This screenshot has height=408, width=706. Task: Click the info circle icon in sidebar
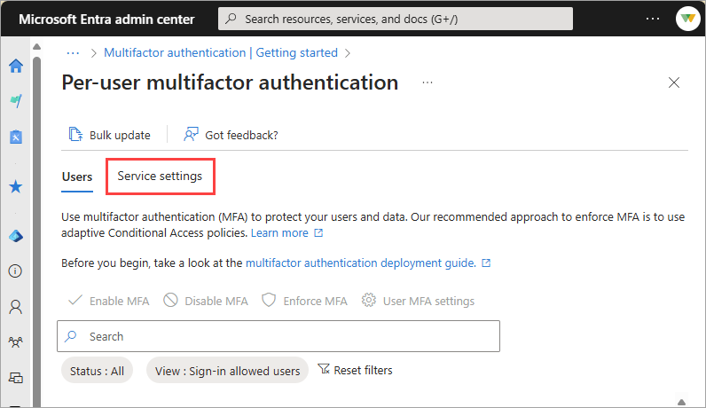(x=15, y=271)
